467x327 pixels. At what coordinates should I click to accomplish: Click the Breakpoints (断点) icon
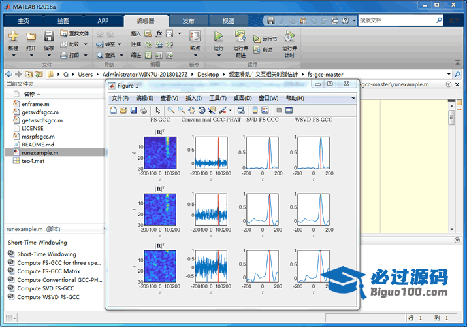195,36
